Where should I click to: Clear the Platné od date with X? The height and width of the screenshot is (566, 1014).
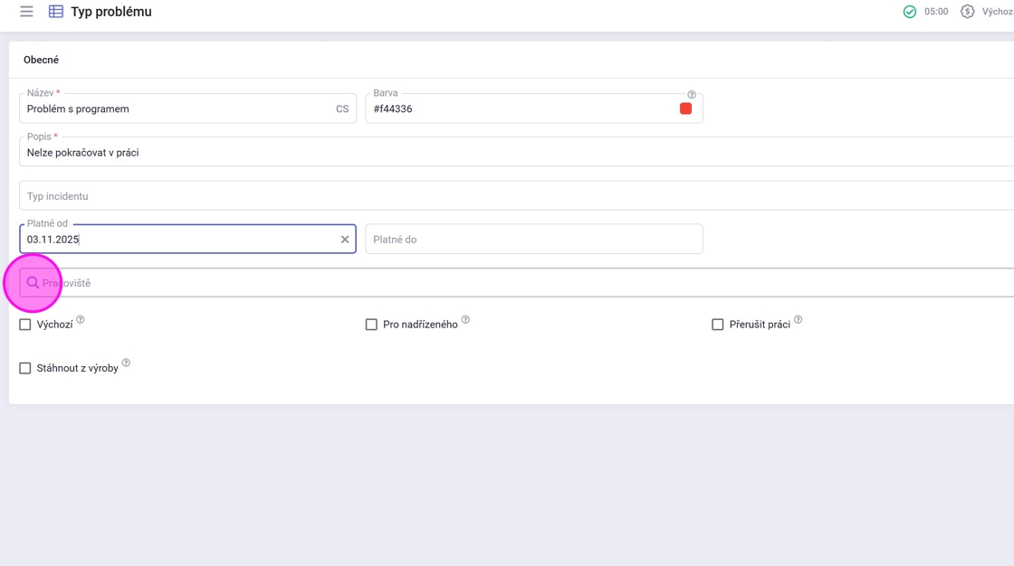345,240
